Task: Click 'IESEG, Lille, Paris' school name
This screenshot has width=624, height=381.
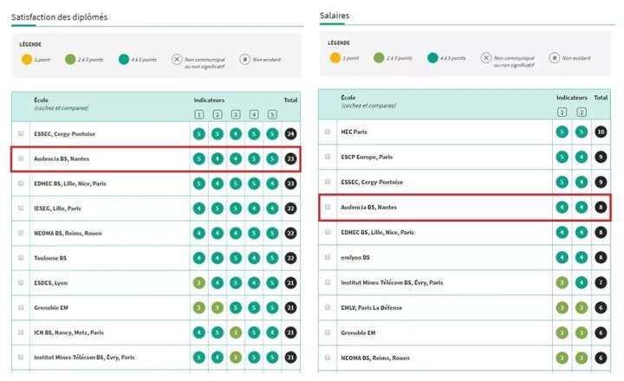Action: point(57,209)
